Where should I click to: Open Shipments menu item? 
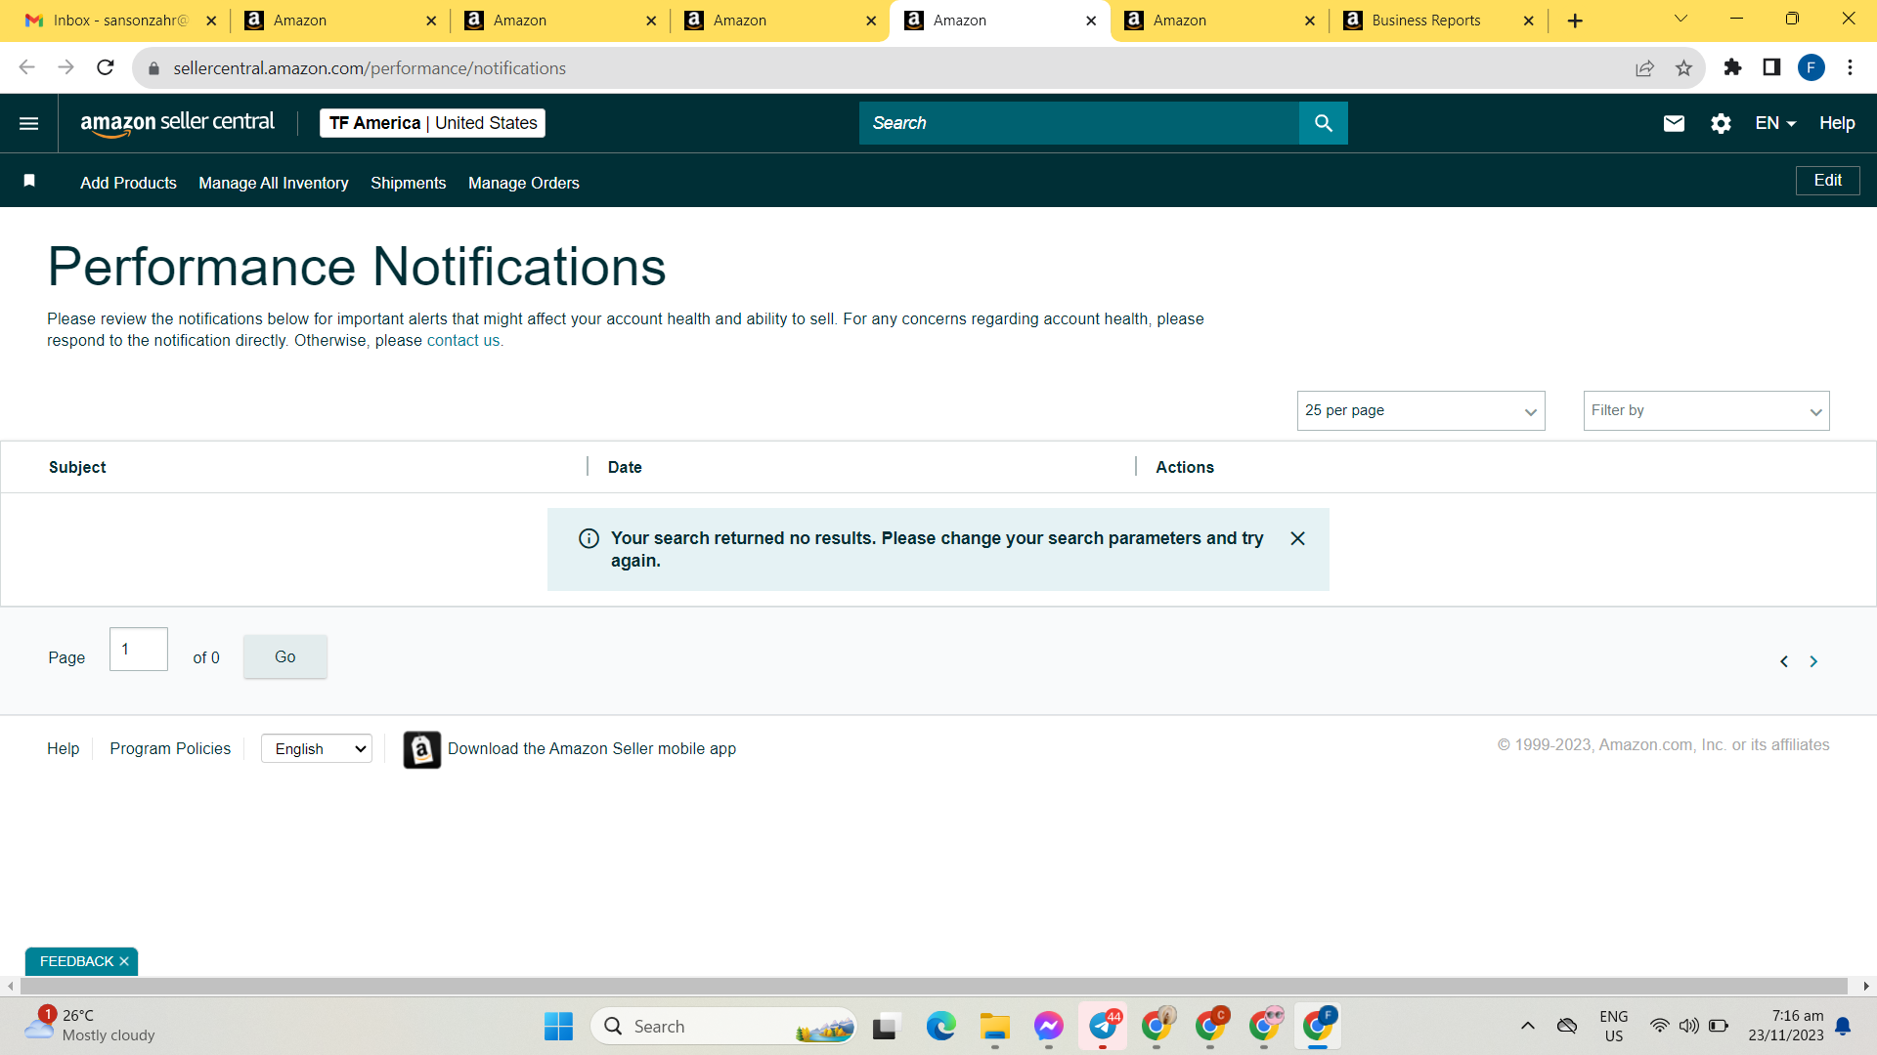click(x=409, y=183)
